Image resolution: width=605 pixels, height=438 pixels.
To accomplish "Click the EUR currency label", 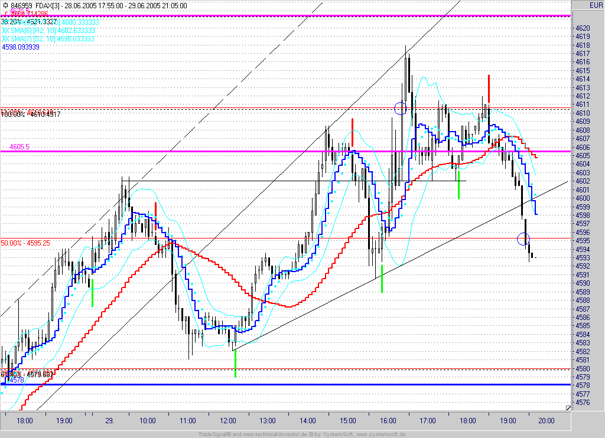I will [595, 5].
